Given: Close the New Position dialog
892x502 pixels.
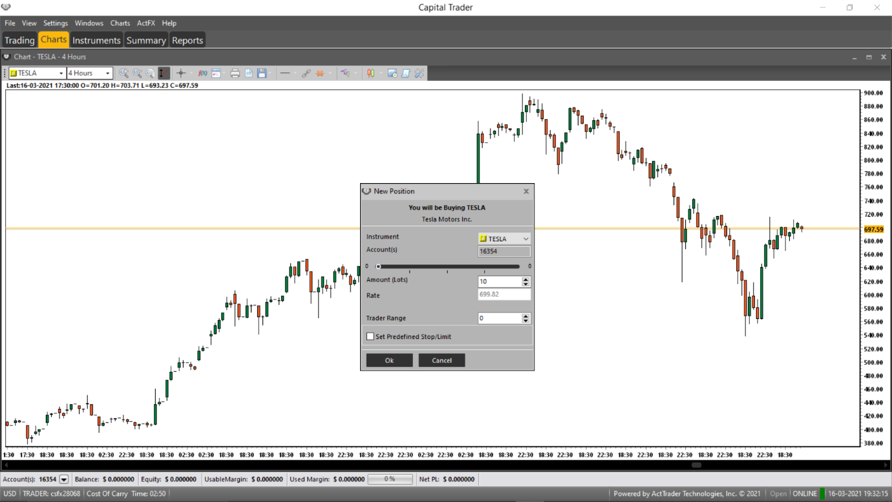Looking at the screenshot, I should pyautogui.click(x=526, y=191).
